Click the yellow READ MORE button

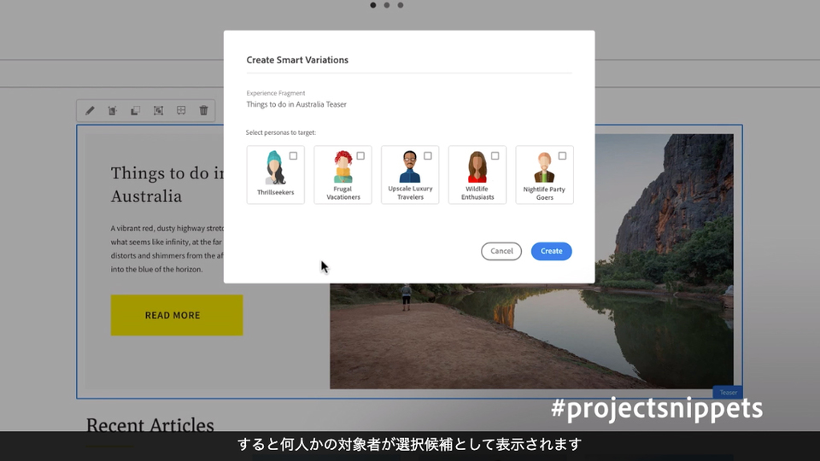[x=177, y=315]
